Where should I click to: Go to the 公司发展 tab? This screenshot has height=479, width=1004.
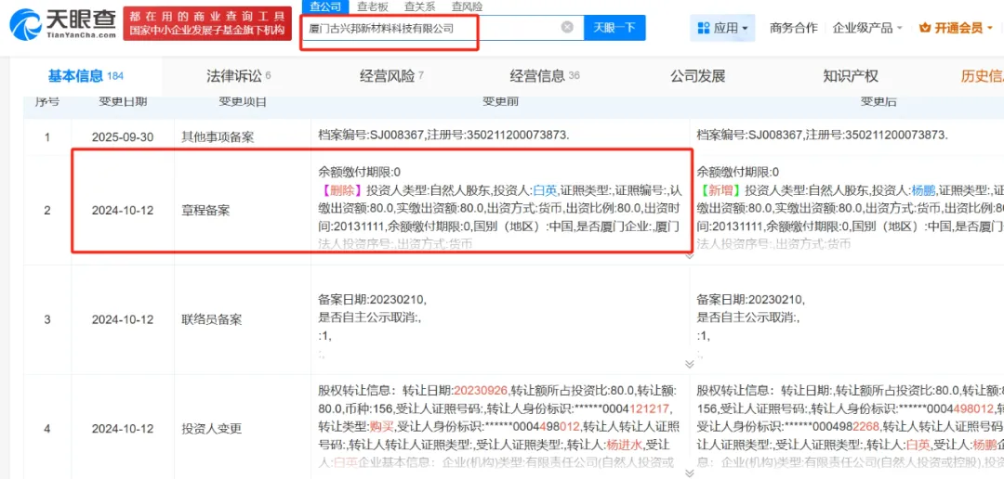point(697,76)
